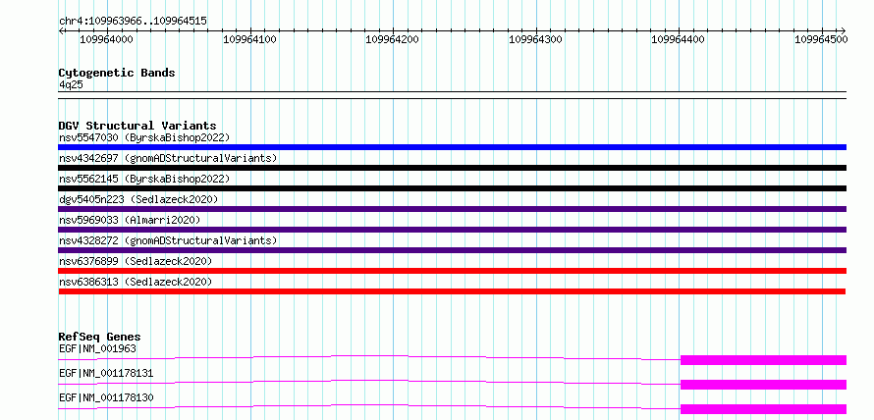Image resolution: width=874 pixels, height=420 pixels.
Task: Click the purple nsv5969033 variant bar
Action: click(x=452, y=230)
